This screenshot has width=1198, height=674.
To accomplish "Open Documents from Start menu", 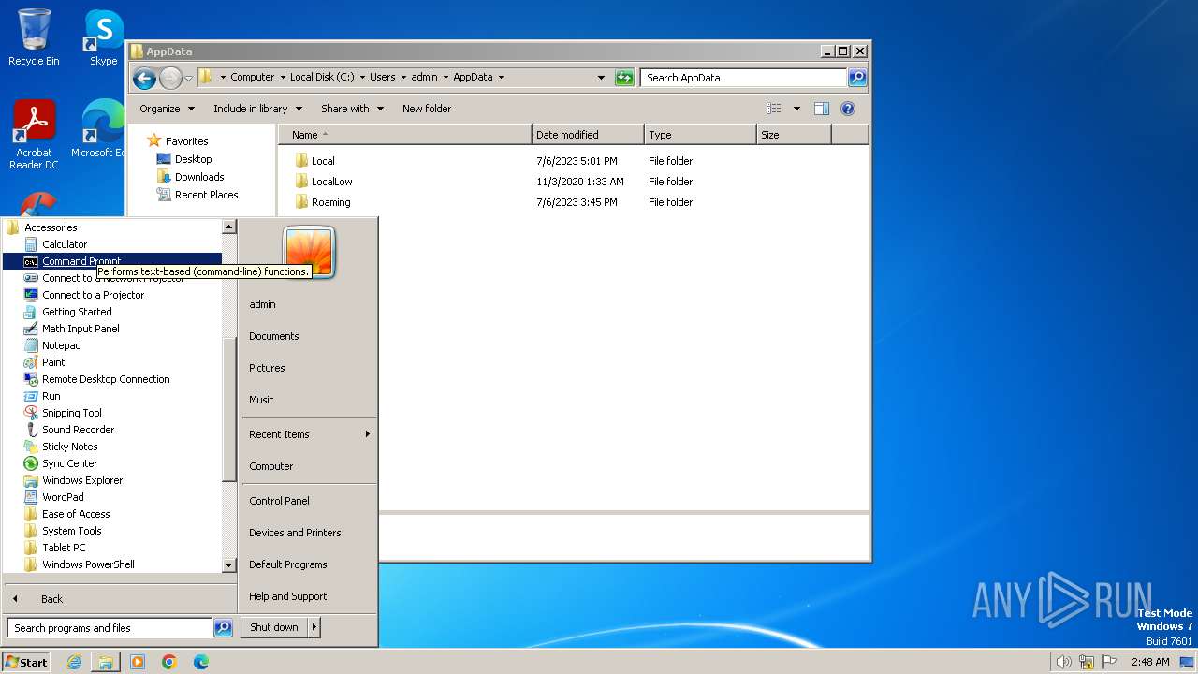I will coord(274,336).
